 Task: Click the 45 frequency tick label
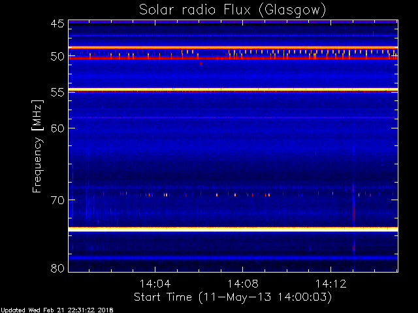[57, 23]
